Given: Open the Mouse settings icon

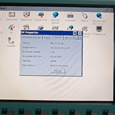Looking at the screenshot, I should tap(85, 17).
